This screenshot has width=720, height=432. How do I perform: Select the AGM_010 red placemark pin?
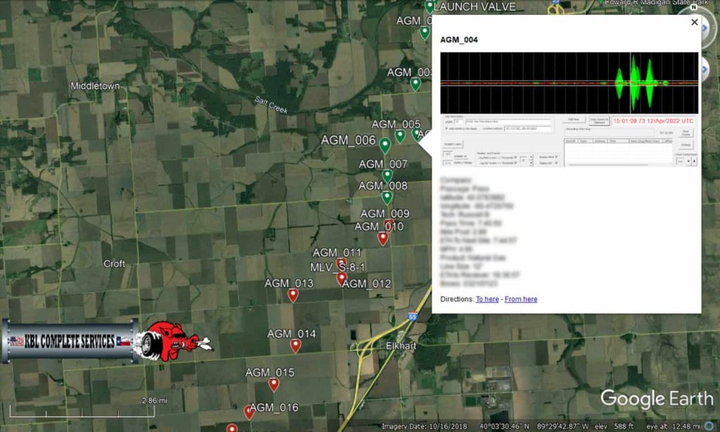(383, 238)
